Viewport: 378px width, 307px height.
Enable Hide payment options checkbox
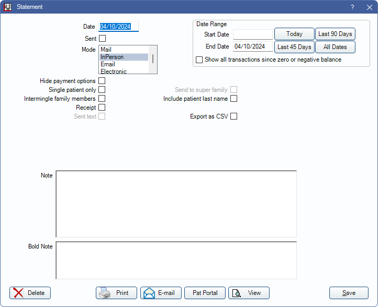pyautogui.click(x=102, y=81)
